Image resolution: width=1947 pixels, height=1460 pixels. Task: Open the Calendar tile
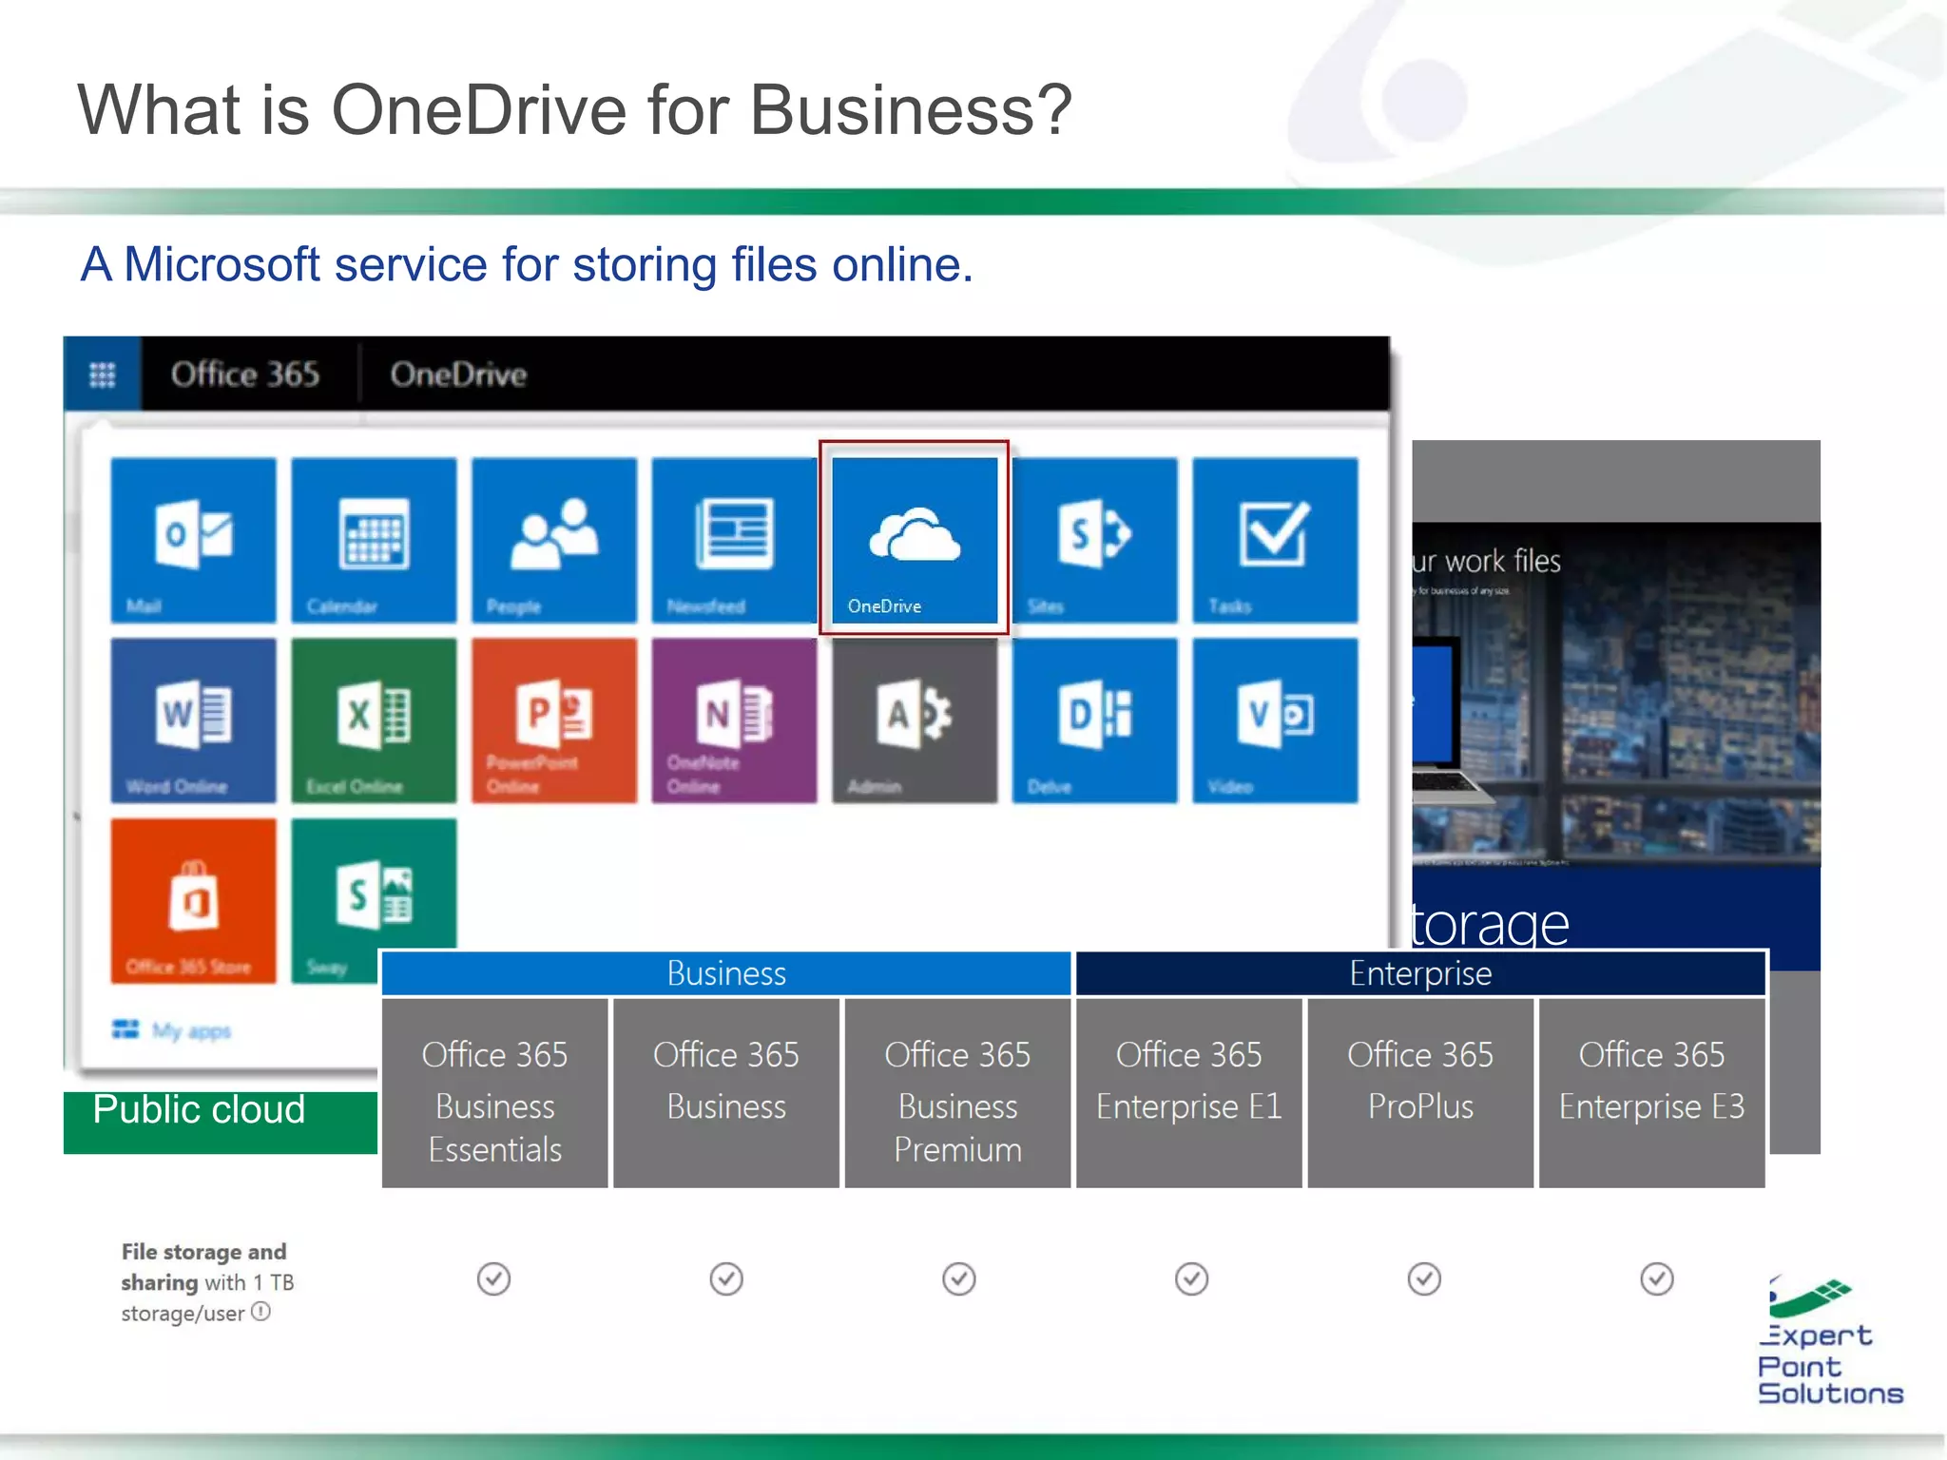point(374,540)
